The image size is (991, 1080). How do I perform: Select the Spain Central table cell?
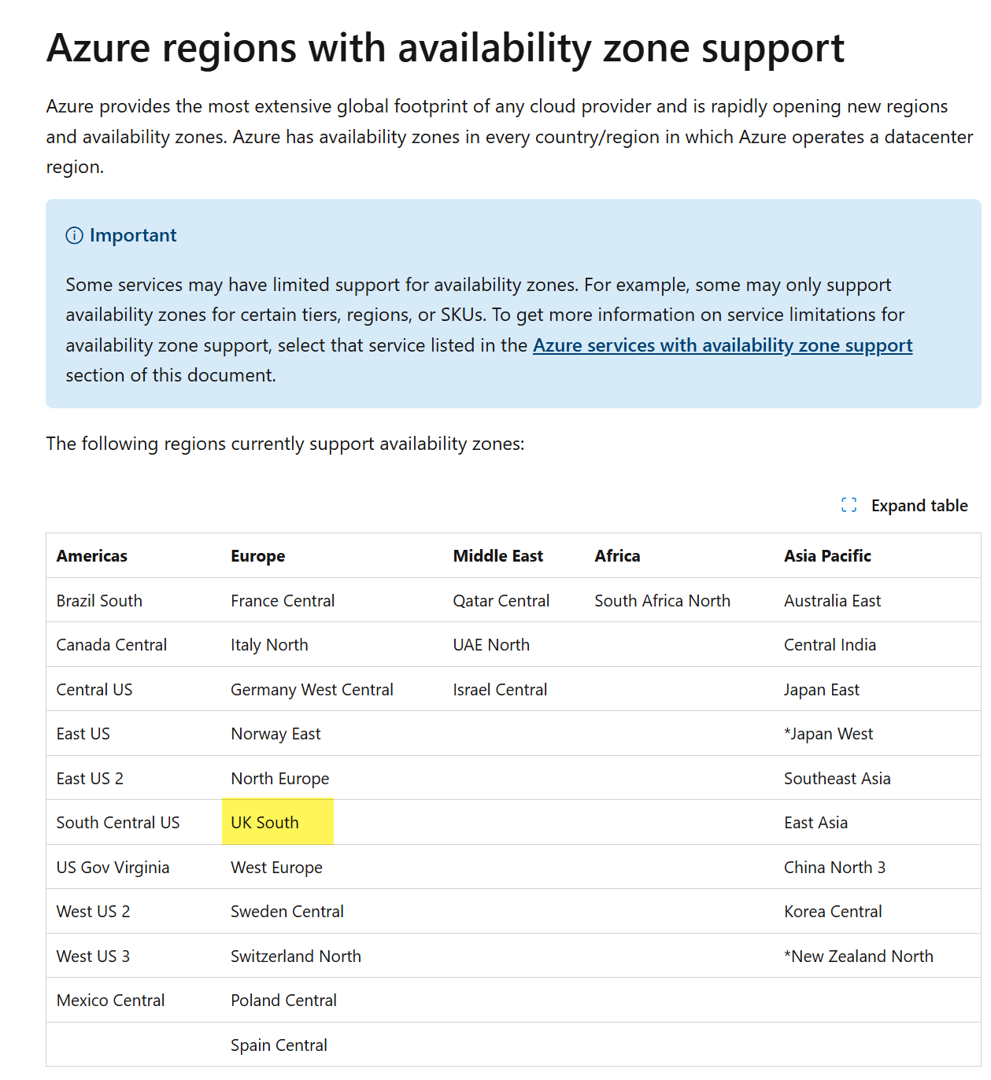click(x=279, y=1045)
